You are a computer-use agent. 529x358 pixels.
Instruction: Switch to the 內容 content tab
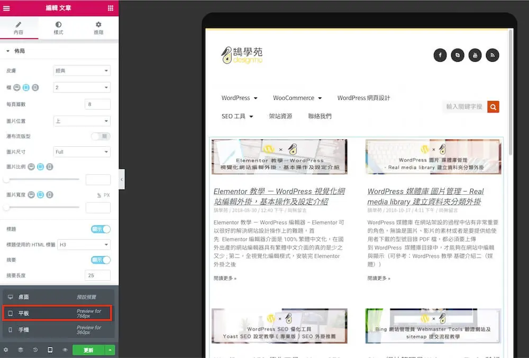(x=19, y=28)
